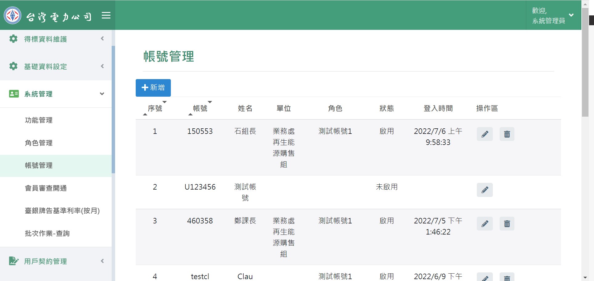594x281 pixels.
Task: Click the Taipower company logo
Action: 13,15
